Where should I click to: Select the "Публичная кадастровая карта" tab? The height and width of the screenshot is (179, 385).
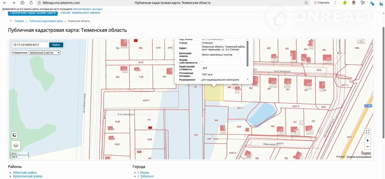click(33, 13)
